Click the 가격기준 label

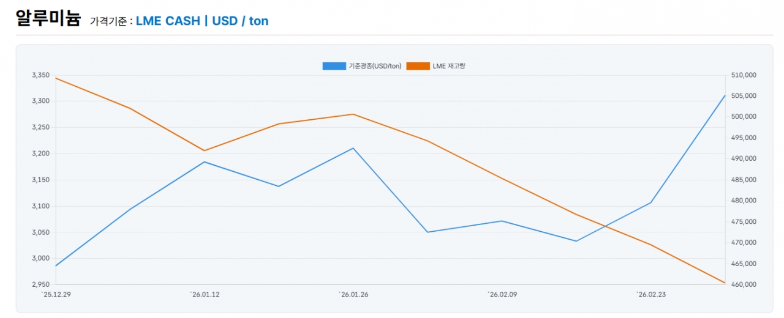(x=111, y=22)
